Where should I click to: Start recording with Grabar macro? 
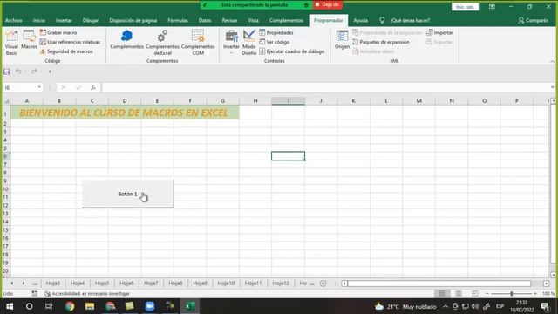coord(58,32)
